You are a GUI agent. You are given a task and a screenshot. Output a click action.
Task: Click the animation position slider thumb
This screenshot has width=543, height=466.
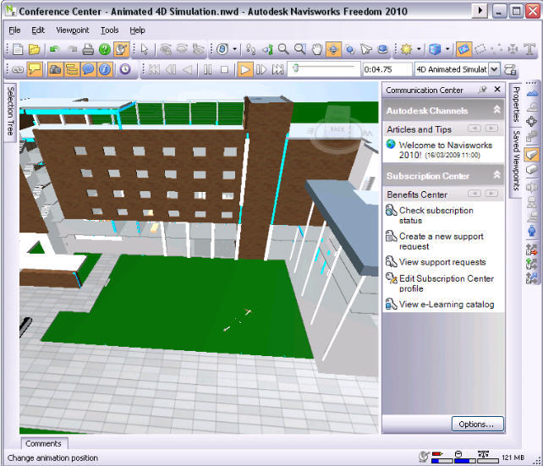[x=296, y=69]
